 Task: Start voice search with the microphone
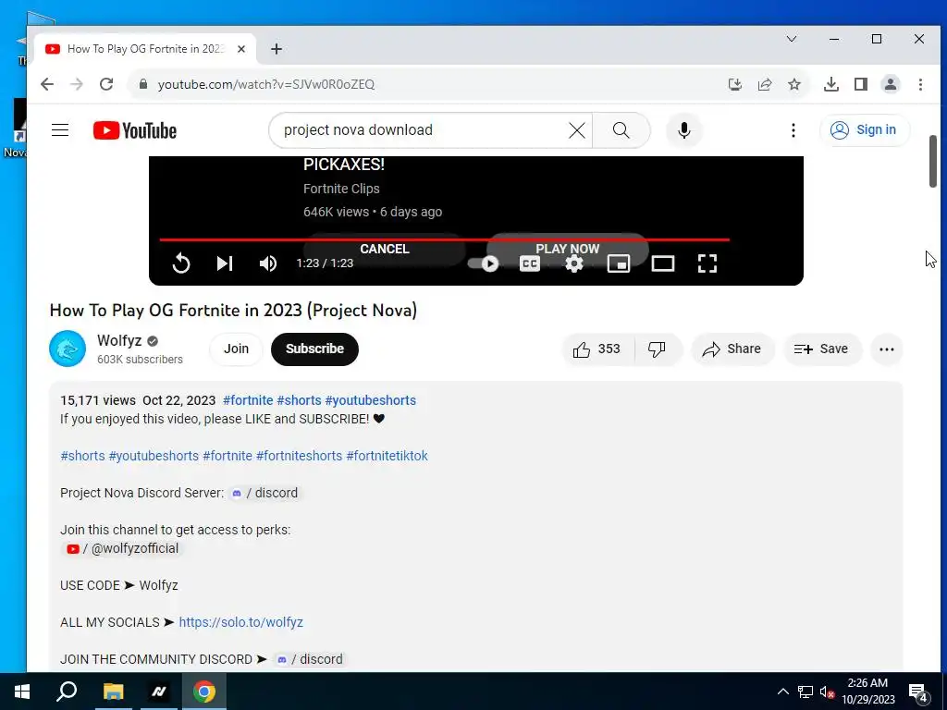coord(683,129)
